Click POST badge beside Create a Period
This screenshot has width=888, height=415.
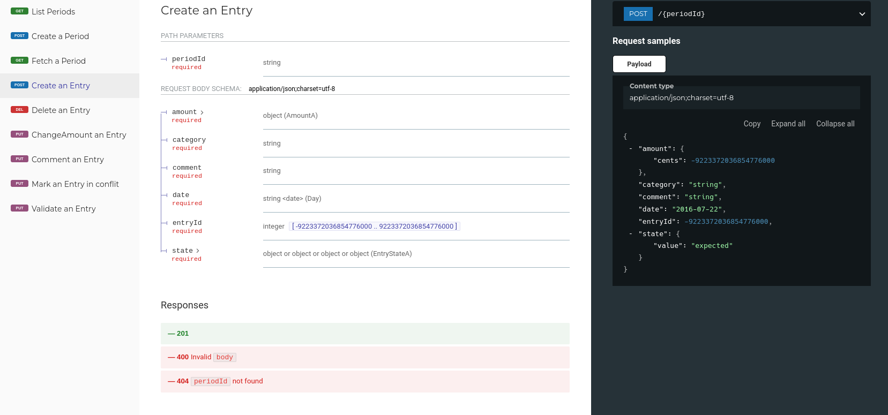[x=19, y=36]
